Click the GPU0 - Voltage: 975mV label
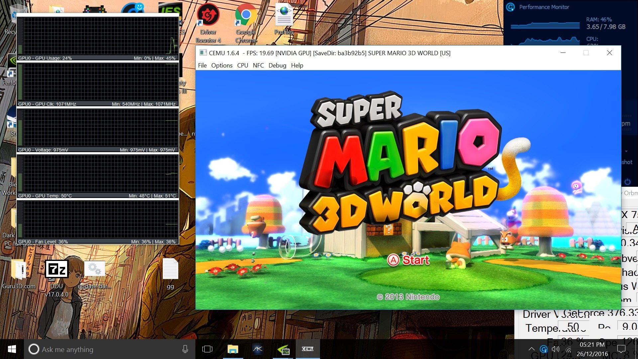This screenshot has height=359, width=638. point(43,150)
